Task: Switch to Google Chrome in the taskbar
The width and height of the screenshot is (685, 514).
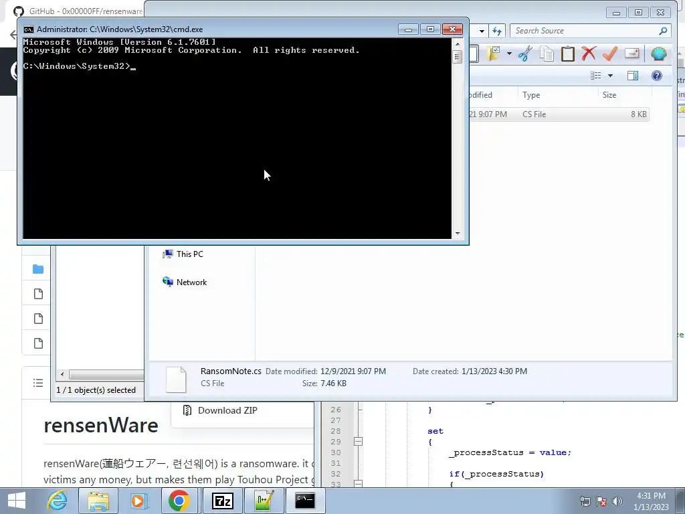Action: click(179, 501)
